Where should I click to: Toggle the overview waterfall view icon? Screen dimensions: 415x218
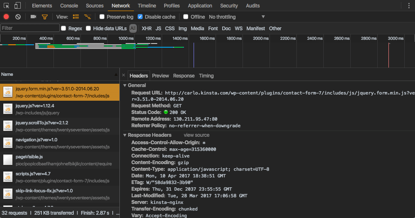(87, 17)
